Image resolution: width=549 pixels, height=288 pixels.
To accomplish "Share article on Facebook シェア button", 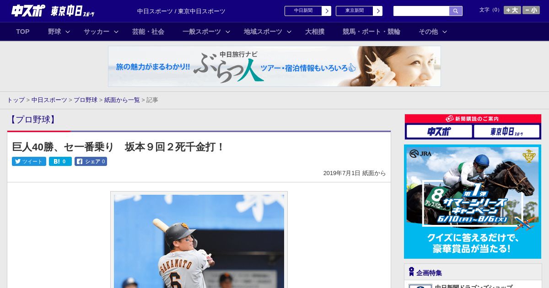I will [91, 161].
